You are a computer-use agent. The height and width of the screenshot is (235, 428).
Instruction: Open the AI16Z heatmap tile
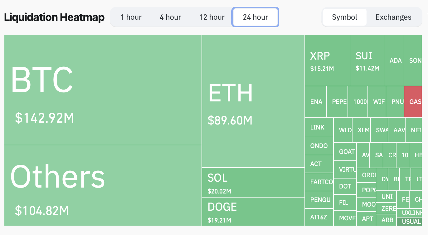coord(319,217)
